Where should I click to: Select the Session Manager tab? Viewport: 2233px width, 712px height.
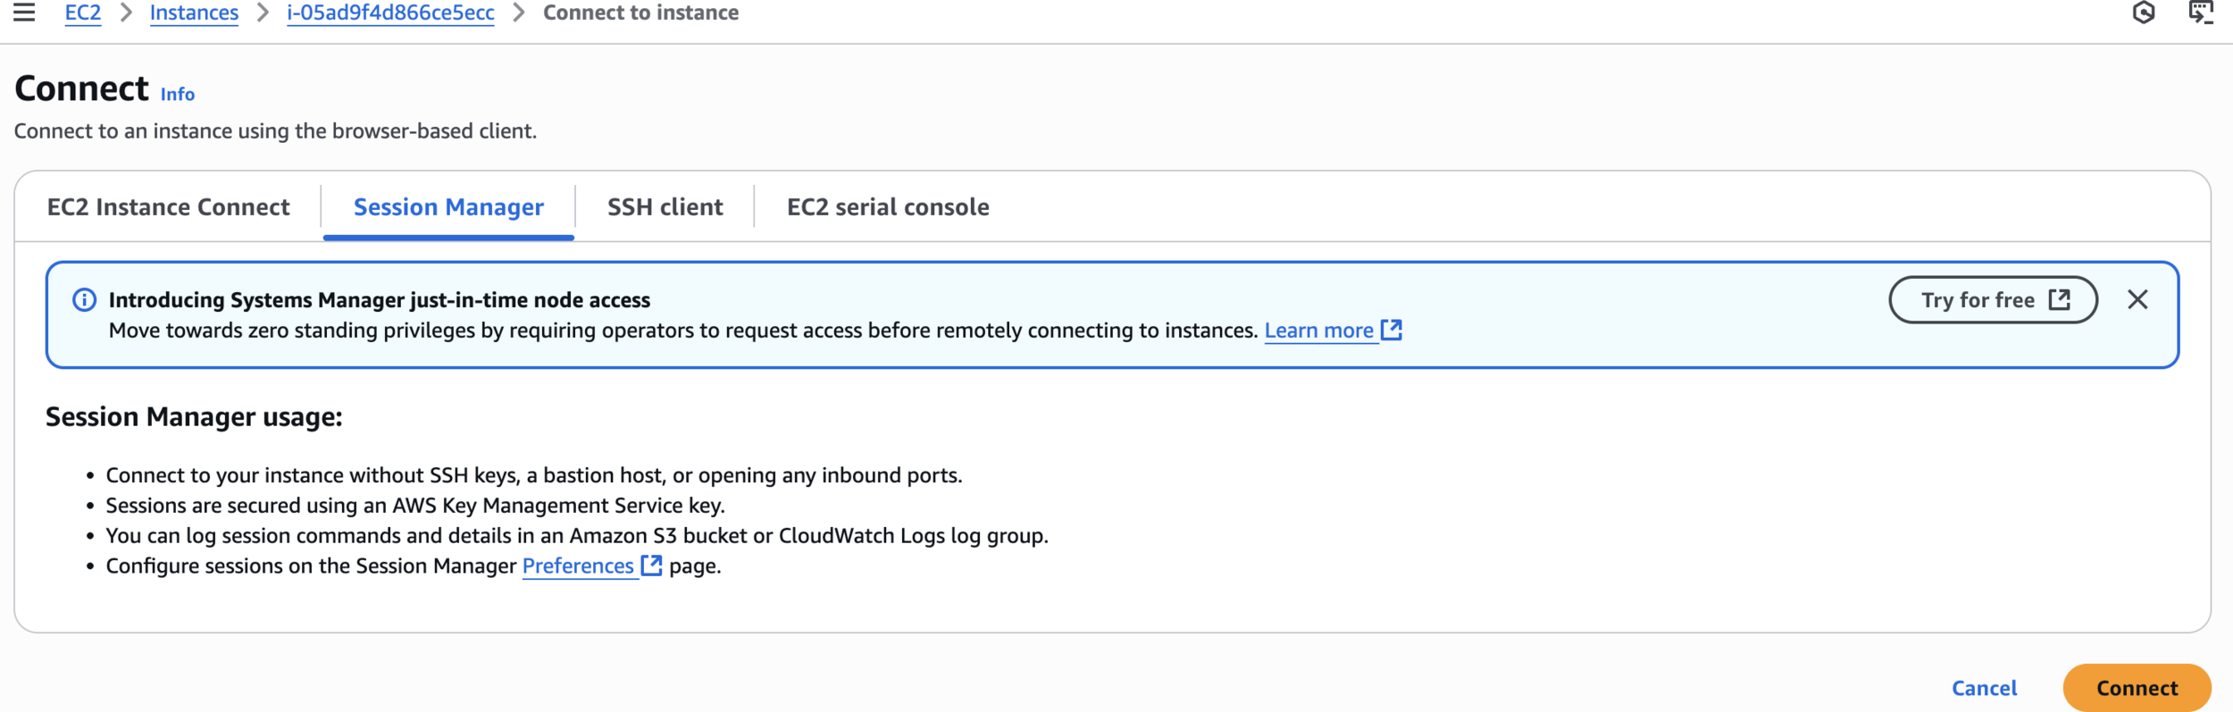click(448, 207)
